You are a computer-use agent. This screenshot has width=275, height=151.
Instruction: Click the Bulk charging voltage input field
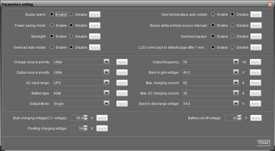[x=77, y=118]
